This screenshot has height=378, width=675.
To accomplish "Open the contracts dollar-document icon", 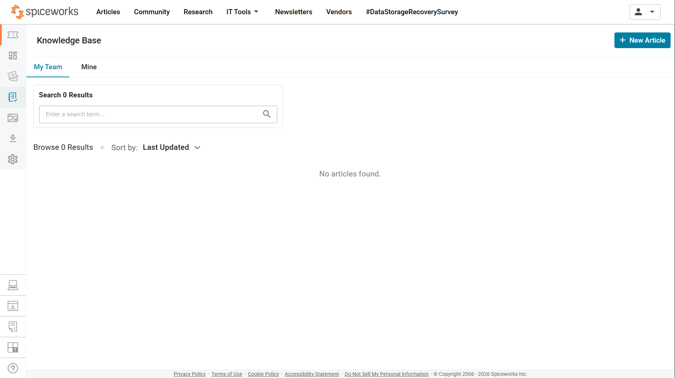I will pyautogui.click(x=13, y=327).
